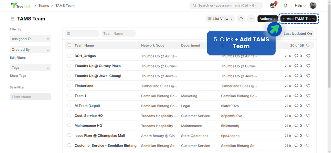Go to Teams breadcrumb

pyautogui.click(x=44, y=5)
